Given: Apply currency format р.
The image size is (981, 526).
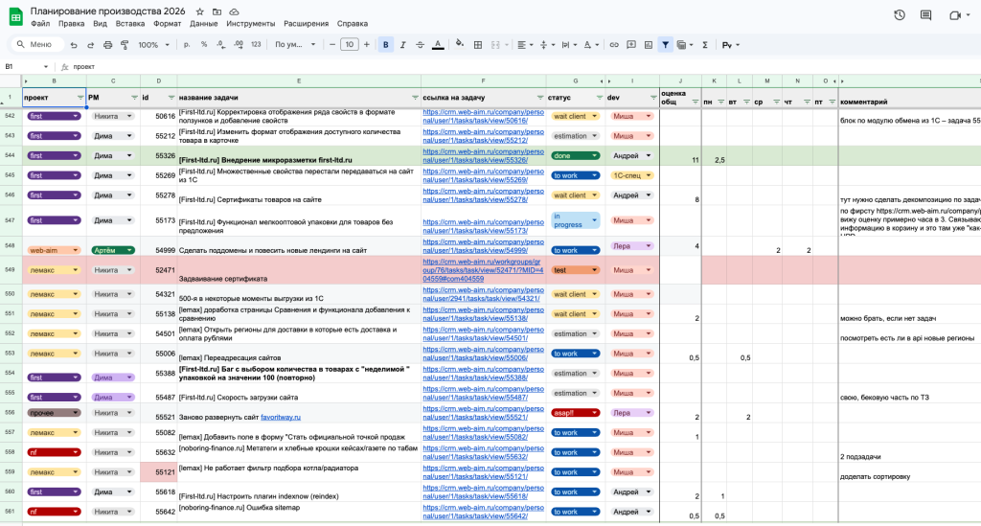Looking at the screenshot, I should 187,45.
